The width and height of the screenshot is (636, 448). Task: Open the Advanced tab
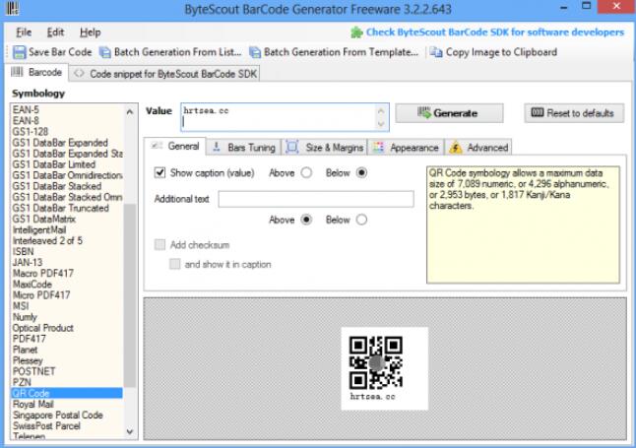(x=479, y=148)
